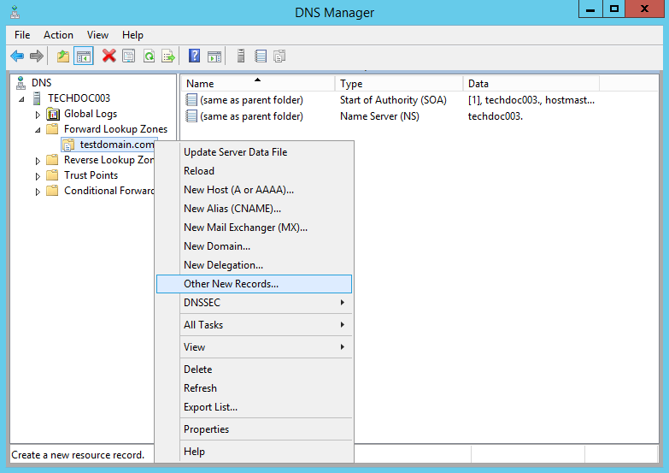The image size is (669, 473).
Task: Click the Trust Points folder icon
Action: pos(52,175)
